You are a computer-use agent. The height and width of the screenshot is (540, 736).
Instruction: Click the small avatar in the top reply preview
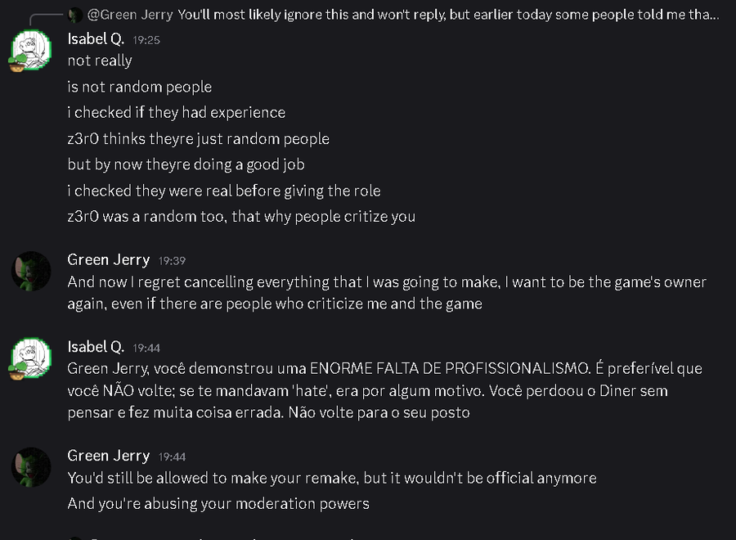point(75,14)
